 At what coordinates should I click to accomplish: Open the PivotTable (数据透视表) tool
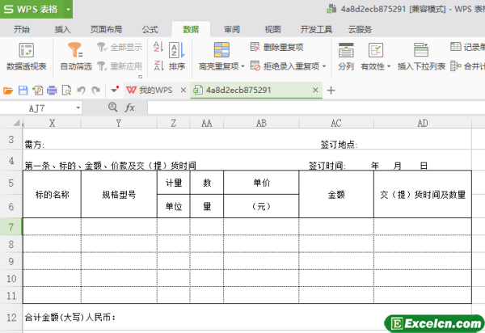[26, 55]
